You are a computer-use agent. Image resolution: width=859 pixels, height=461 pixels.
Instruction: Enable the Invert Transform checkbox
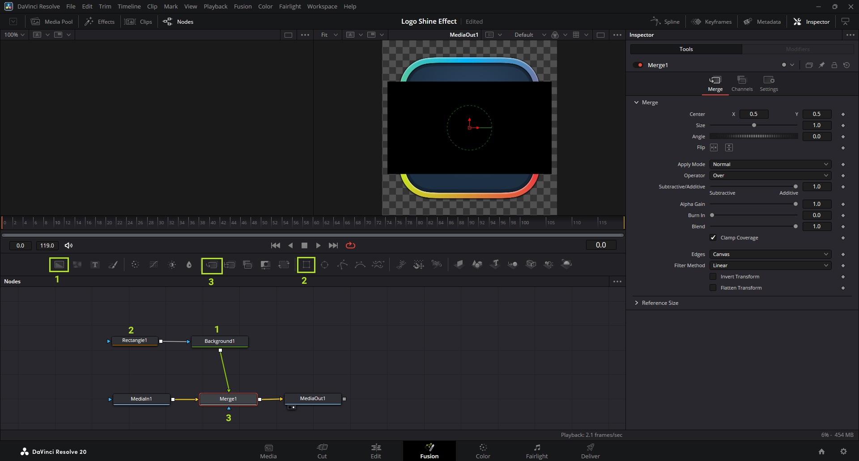point(713,277)
